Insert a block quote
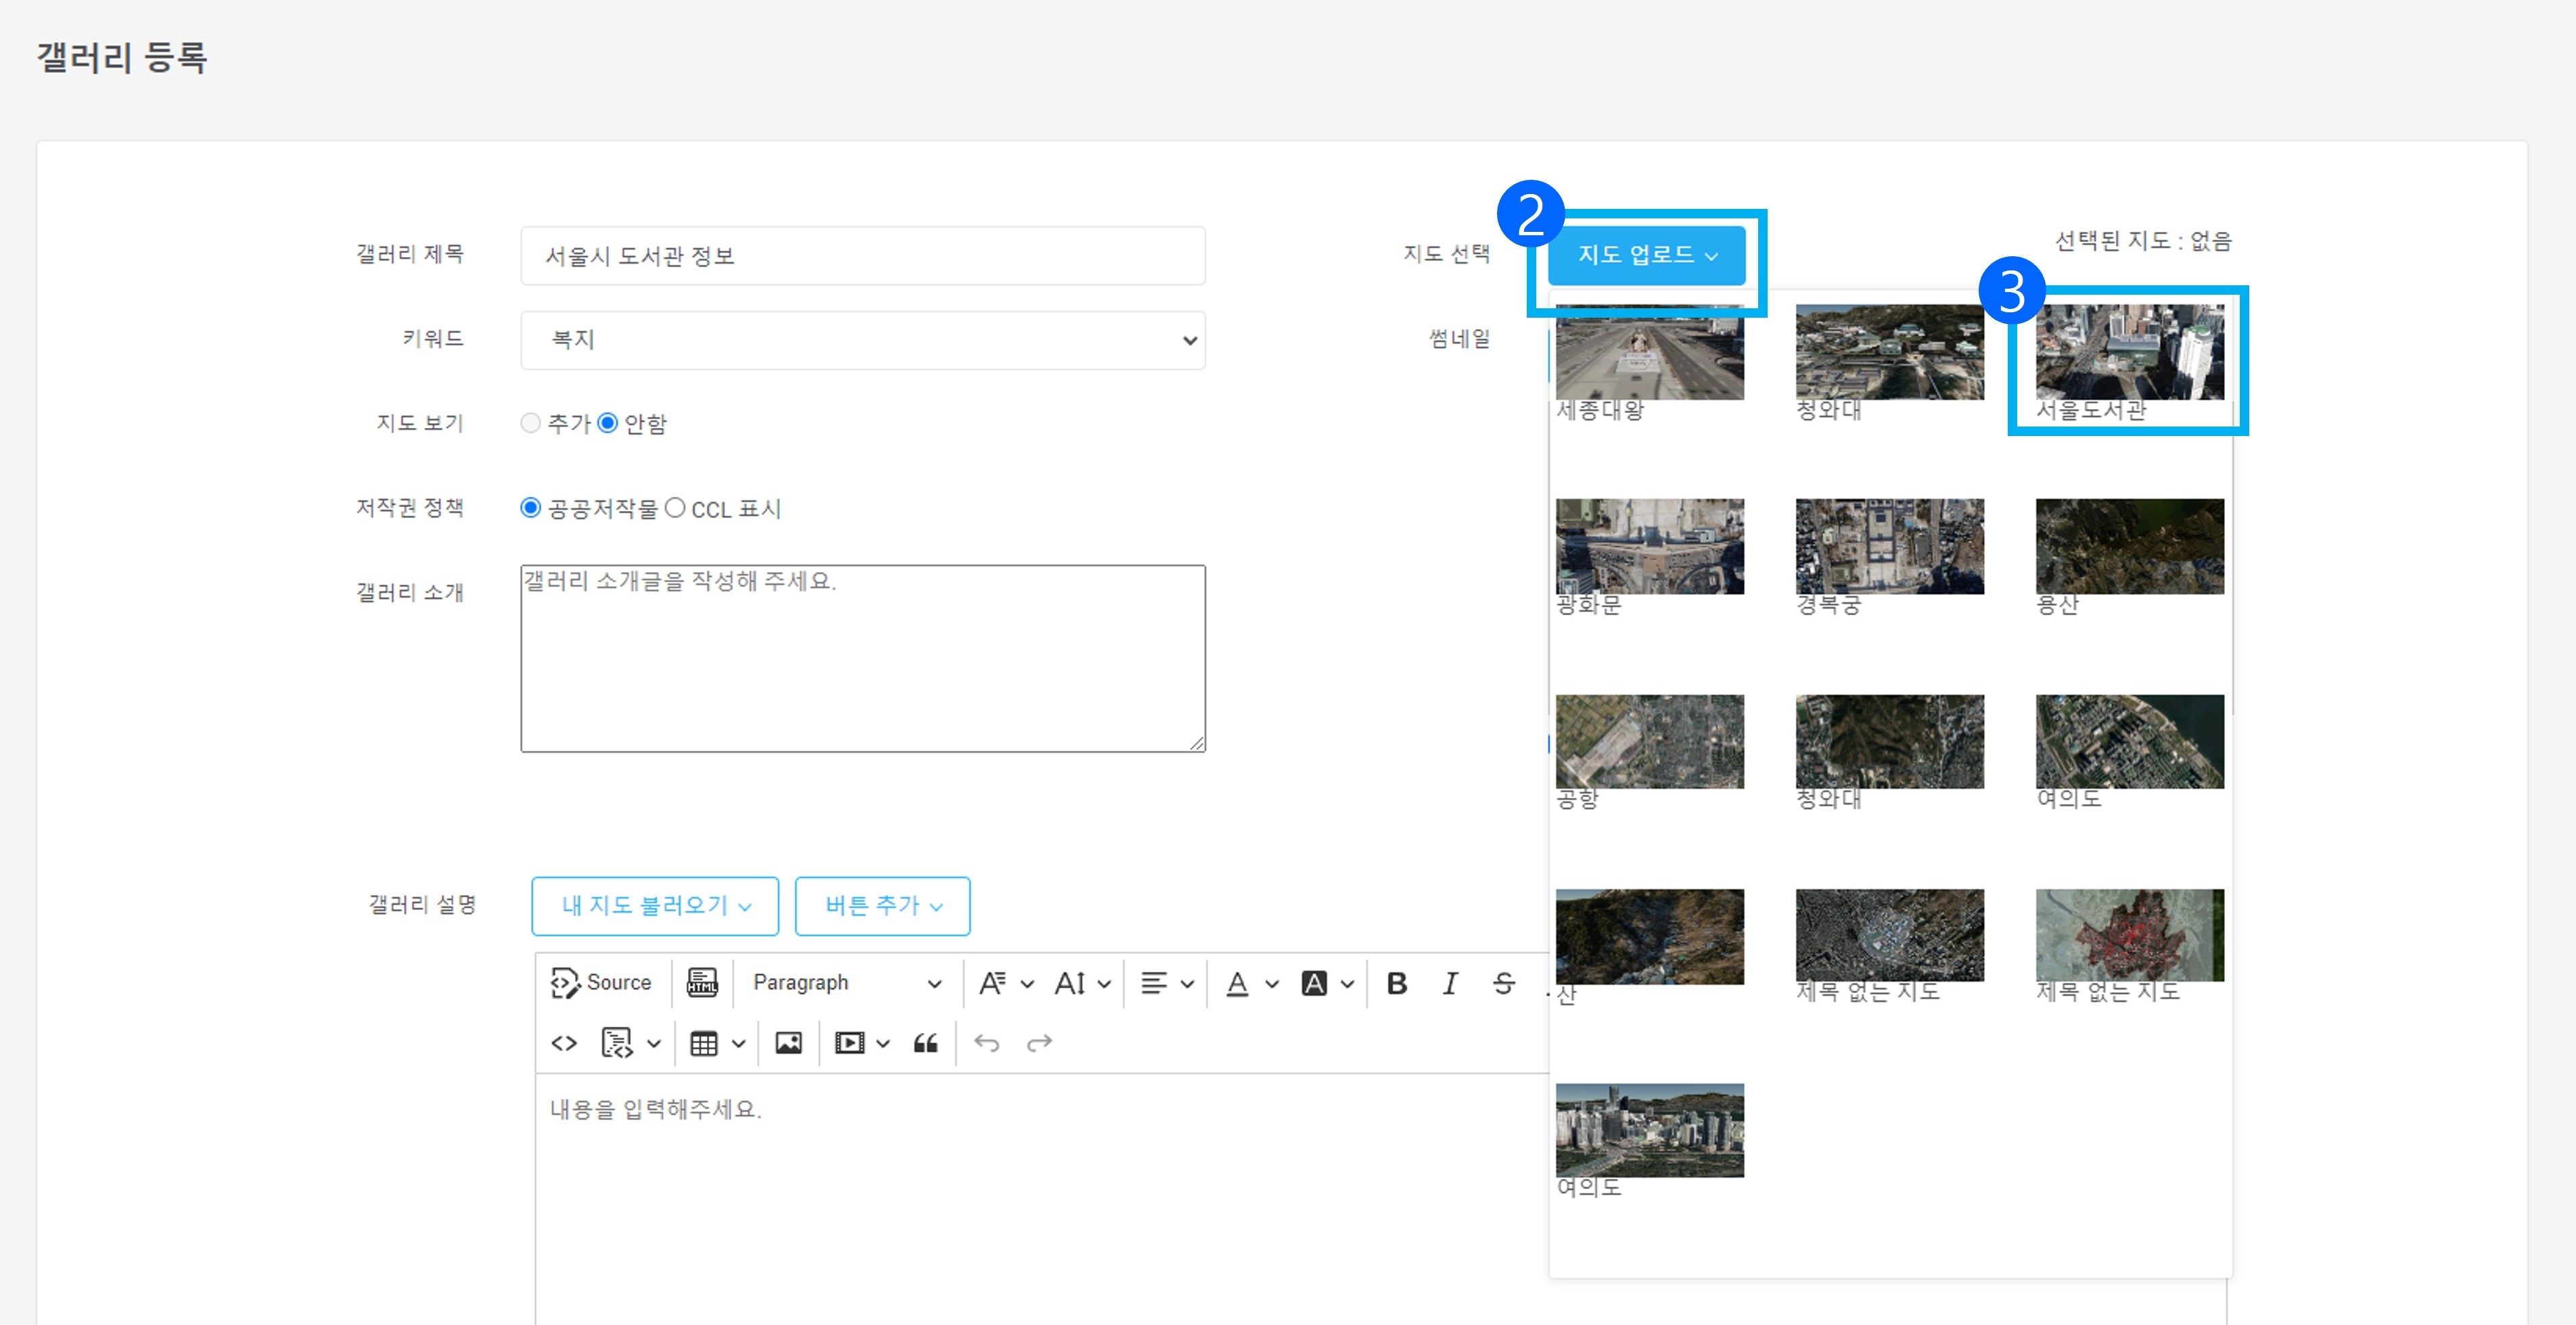Screen dimensions: 2576x1325 pos(925,1043)
